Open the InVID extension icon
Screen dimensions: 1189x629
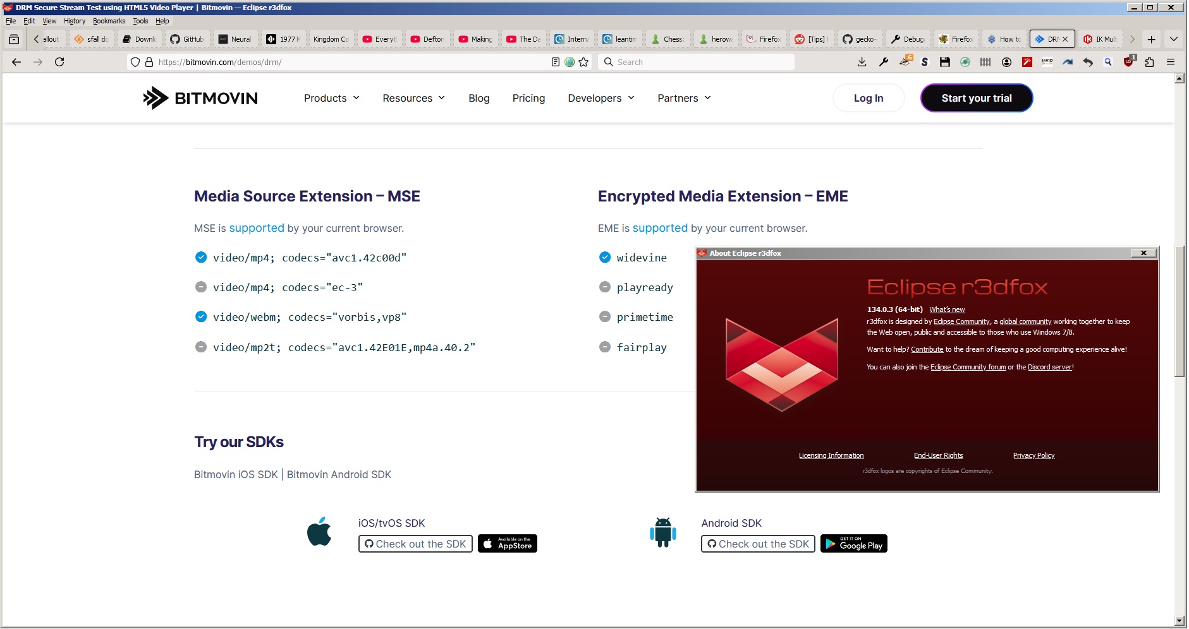tap(1047, 62)
